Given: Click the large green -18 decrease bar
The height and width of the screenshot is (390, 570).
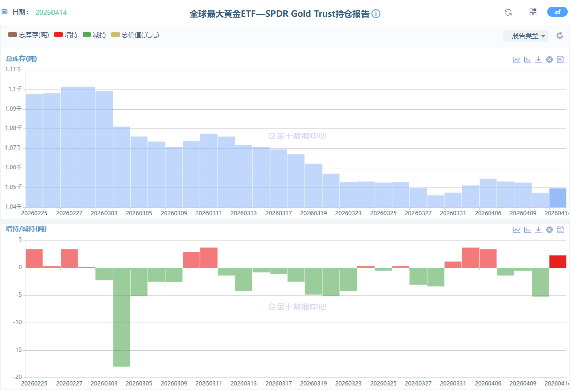Looking at the screenshot, I should click(x=121, y=317).
